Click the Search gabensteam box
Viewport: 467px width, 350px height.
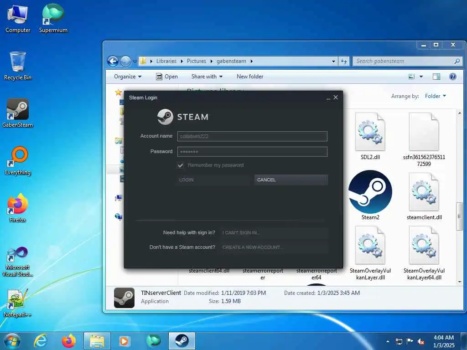tap(408, 61)
